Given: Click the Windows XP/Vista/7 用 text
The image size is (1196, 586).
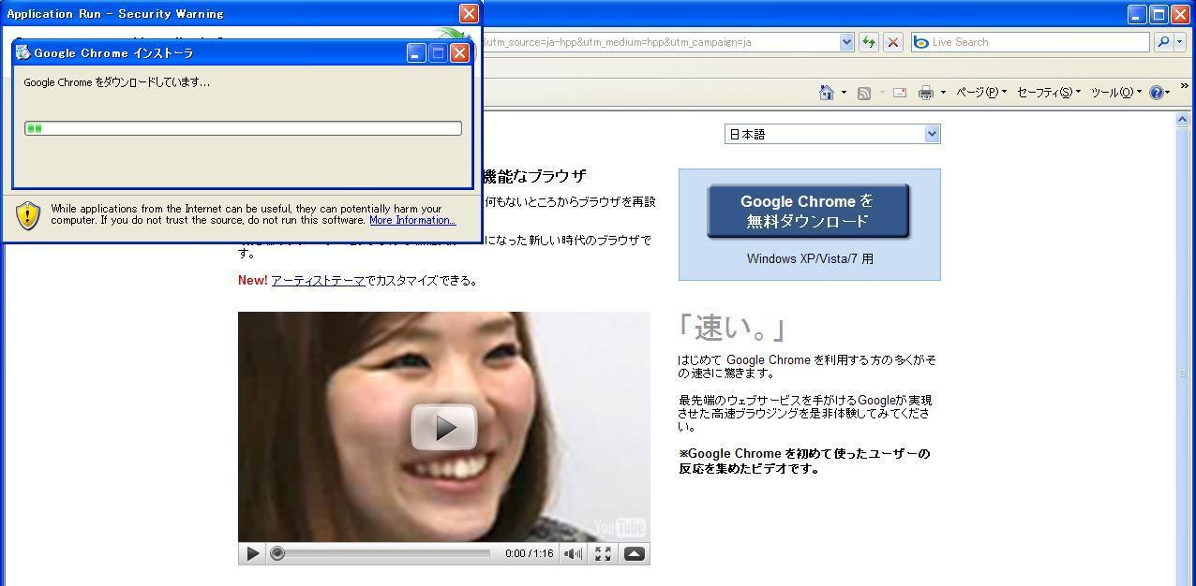Looking at the screenshot, I should click(x=810, y=258).
